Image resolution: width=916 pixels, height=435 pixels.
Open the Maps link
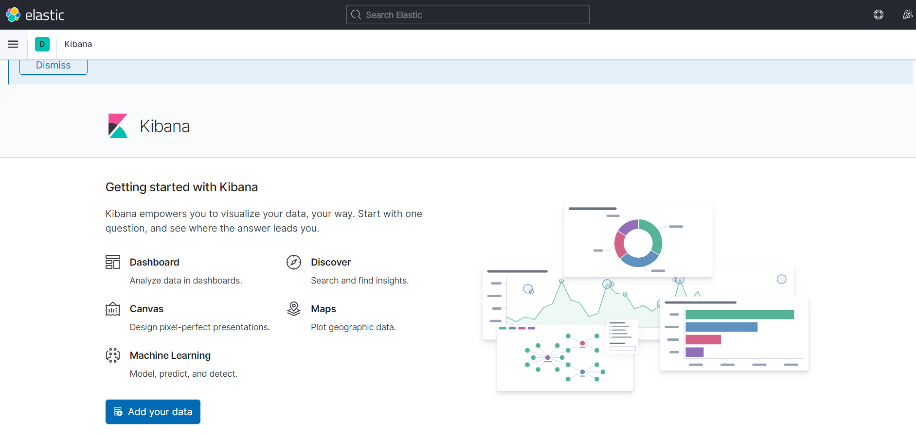click(x=323, y=309)
